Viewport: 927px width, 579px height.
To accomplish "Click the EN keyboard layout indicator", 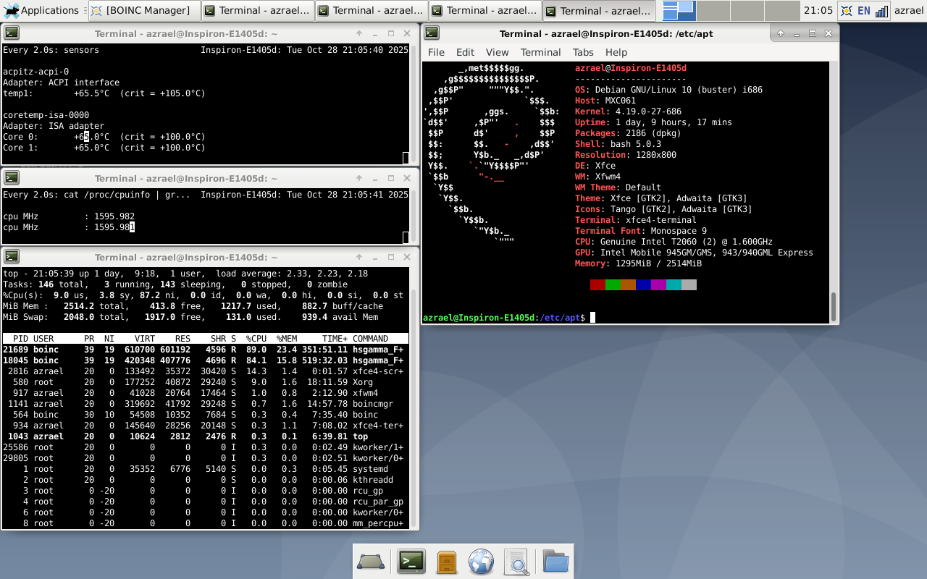I will click(x=863, y=10).
